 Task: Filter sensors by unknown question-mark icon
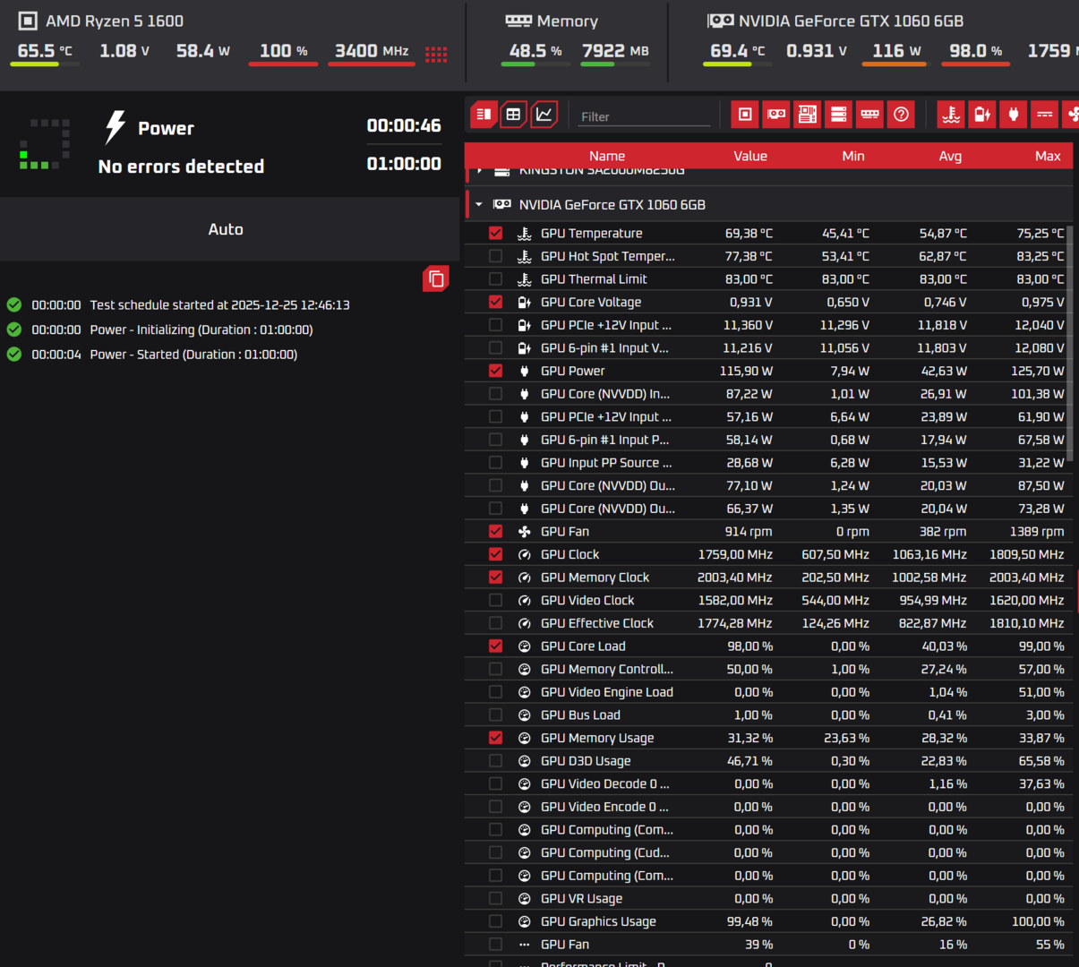click(902, 114)
